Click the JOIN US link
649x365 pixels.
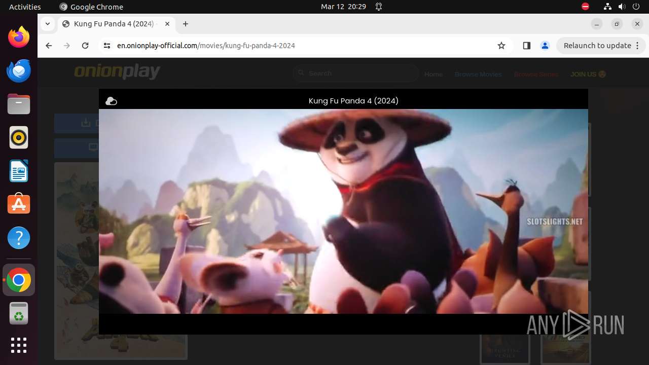pyautogui.click(x=588, y=74)
